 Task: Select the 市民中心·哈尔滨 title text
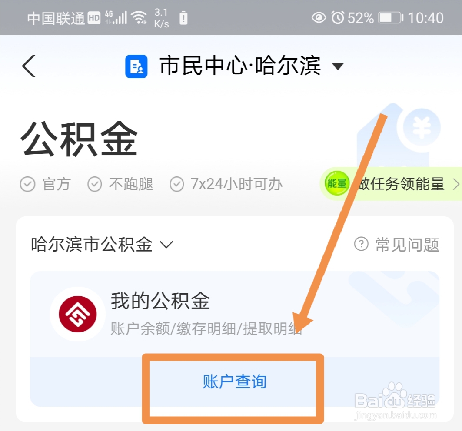(x=240, y=66)
